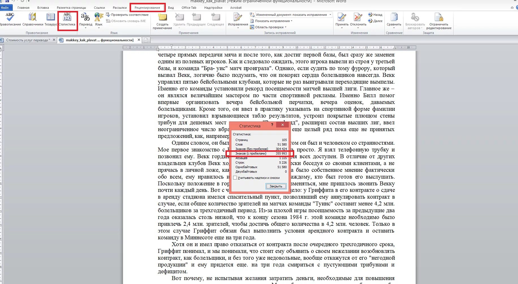The image size is (518, 284).
Task: Expand the Принять dropdown arrow
Action: [342, 28]
